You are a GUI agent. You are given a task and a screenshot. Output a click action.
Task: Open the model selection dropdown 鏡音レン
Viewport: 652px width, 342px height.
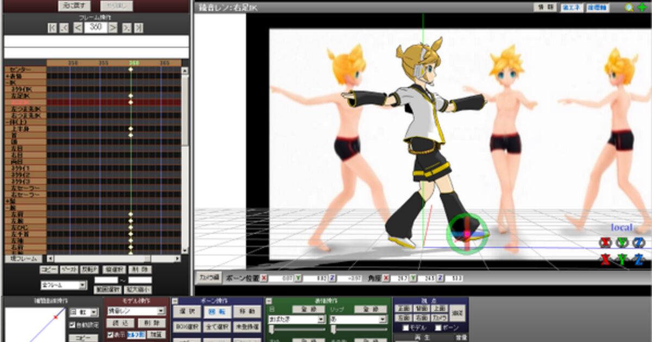pyautogui.click(x=136, y=312)
